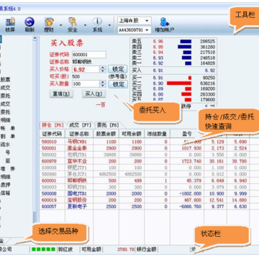The height and width of the screenshot is (259, 259).
Task: Click the green connection status indicator
Action: pos(43,250)
